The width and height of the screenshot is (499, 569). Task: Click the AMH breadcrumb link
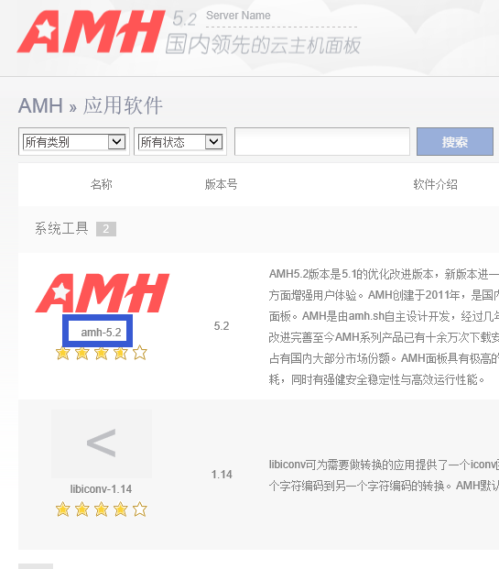click(x=40, y=105)
